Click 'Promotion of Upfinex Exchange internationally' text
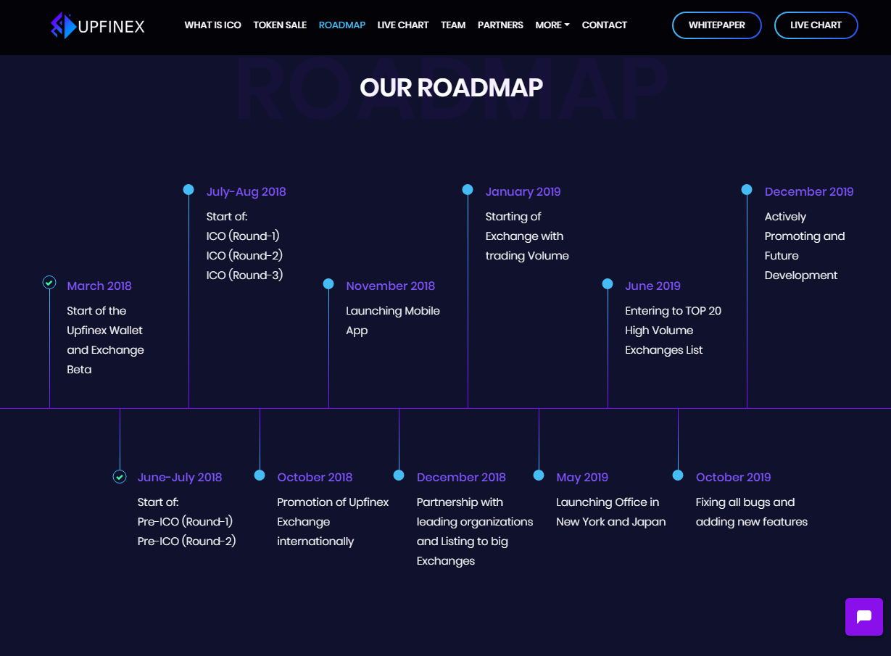 (333, 521)
